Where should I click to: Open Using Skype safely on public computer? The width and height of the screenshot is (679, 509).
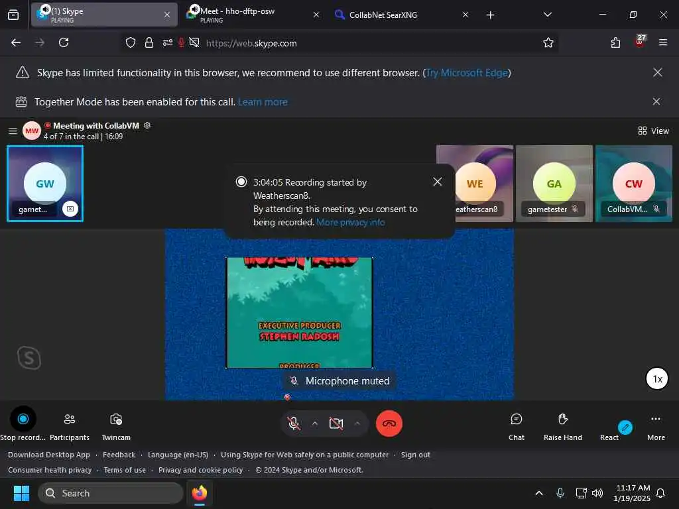[305, 455]
